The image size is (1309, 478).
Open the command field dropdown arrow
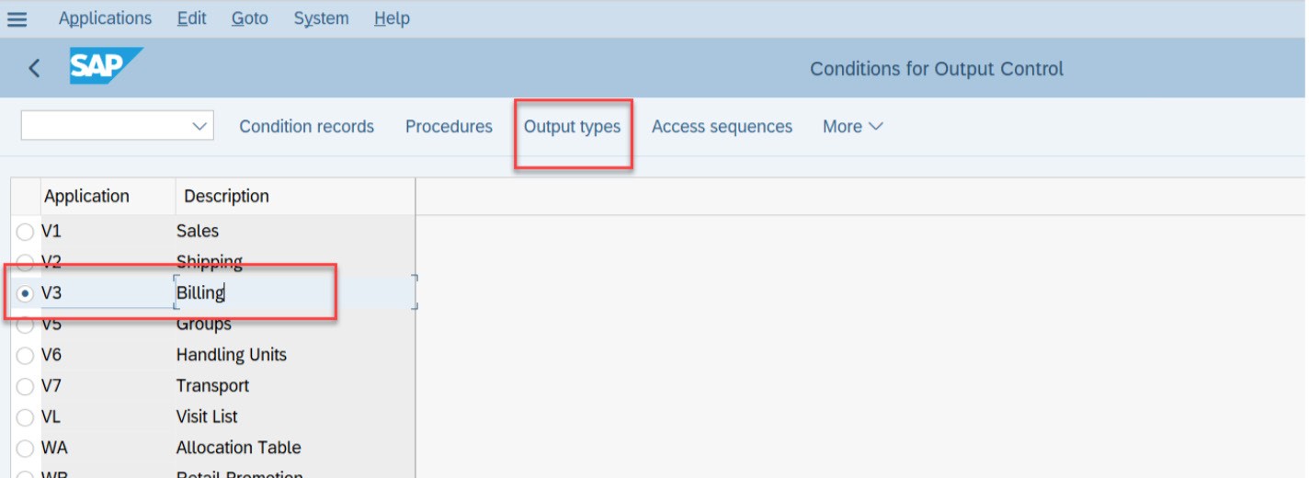click(x=199, y=126)
